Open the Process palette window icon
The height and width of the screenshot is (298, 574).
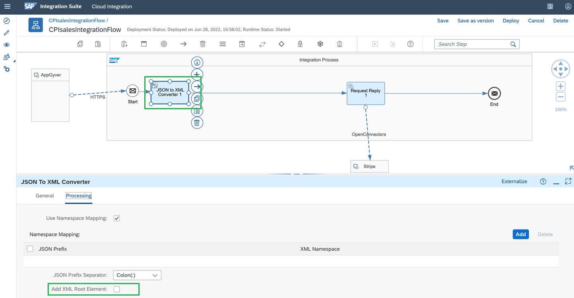(144, 44)
